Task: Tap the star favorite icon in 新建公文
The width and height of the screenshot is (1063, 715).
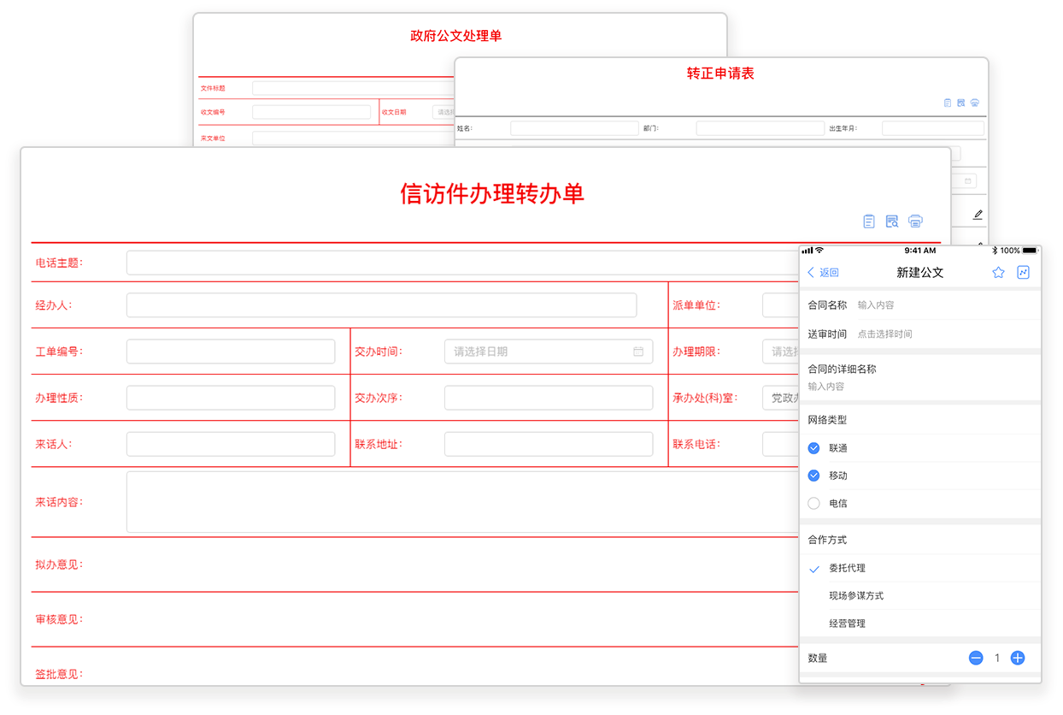Action: pos(998,273)
